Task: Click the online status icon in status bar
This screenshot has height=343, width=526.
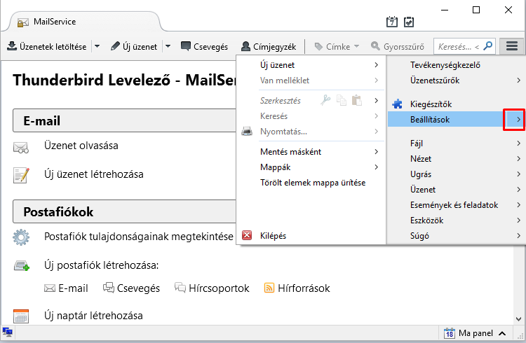Action: click(x=8, y=332)
